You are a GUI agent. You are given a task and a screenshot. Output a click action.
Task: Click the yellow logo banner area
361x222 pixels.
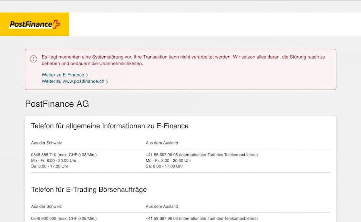click(33, 24)
